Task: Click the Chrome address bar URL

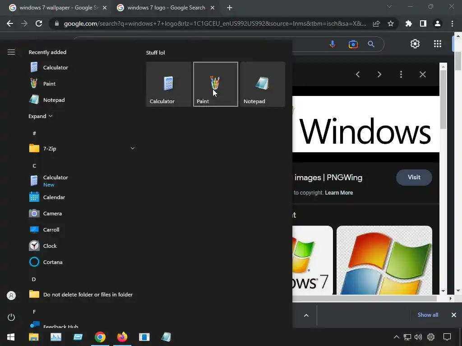Action: [215, 23]
